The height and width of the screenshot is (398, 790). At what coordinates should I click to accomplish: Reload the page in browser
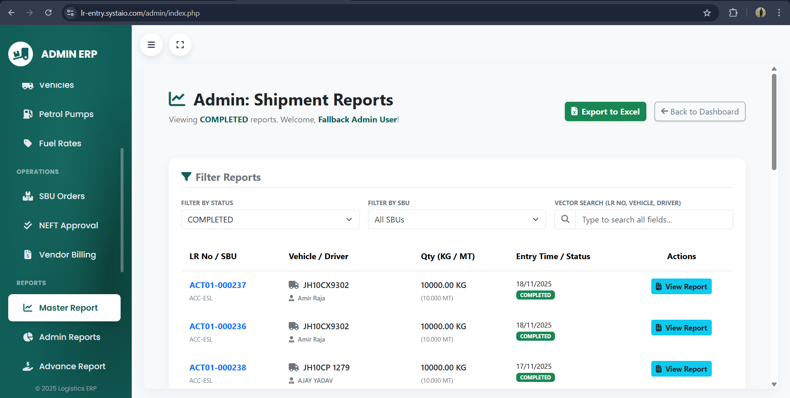coord(48,13)
